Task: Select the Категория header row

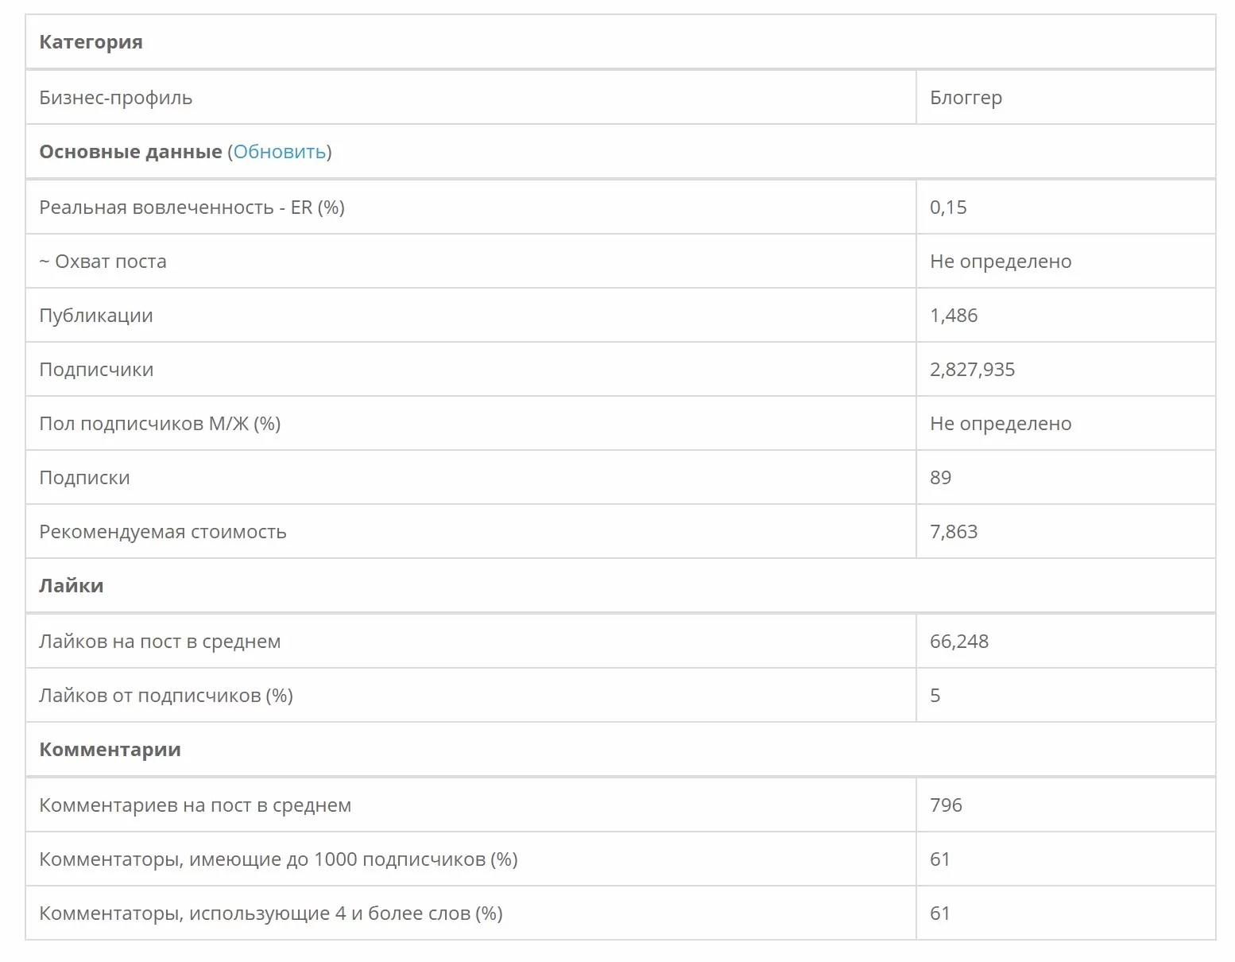Action: pos(621,41)
